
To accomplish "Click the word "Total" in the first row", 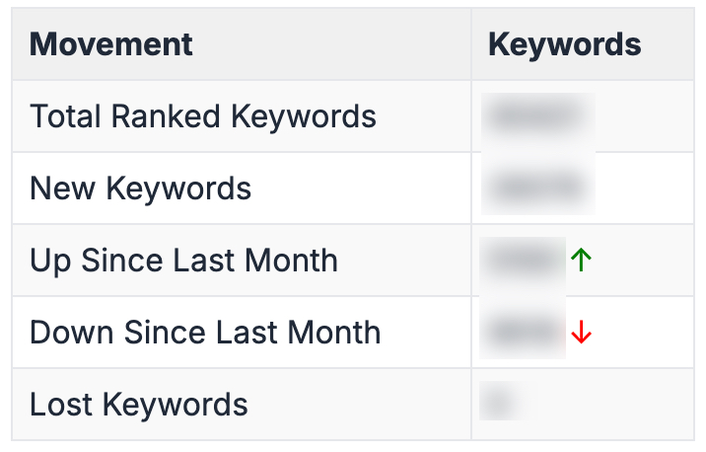I will pyautogui.click(x=65, y=116).
